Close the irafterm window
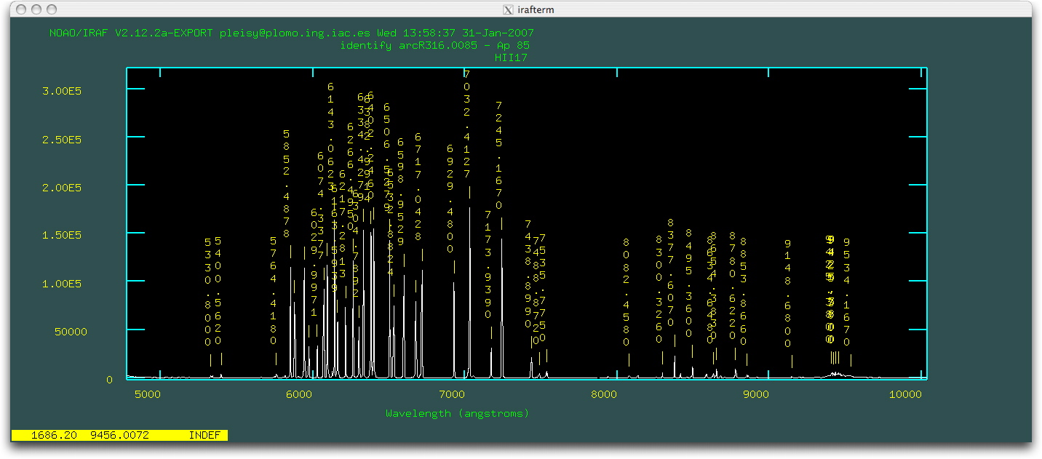 click(x=21, y=9)
